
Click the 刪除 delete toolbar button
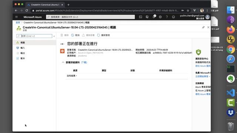point(64,35)
